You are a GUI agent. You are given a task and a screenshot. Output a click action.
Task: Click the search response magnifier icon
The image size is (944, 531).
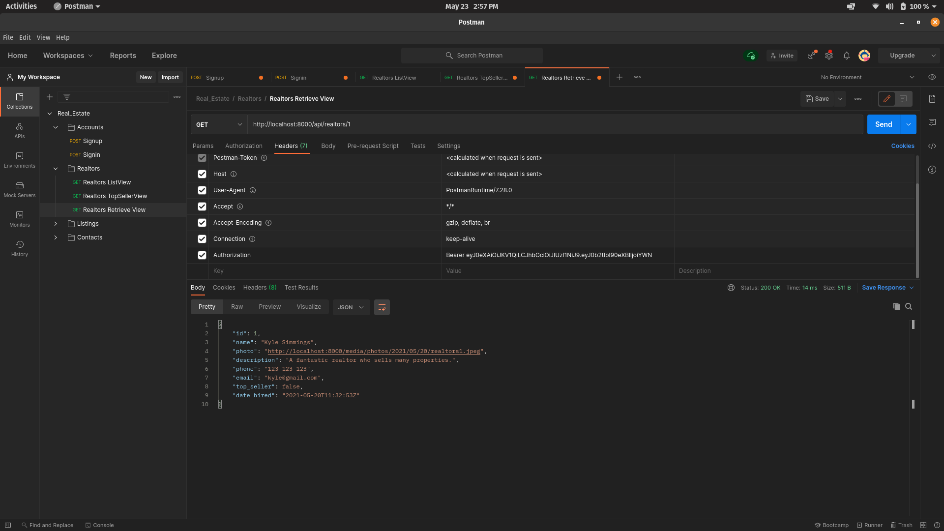click(909, 306)
